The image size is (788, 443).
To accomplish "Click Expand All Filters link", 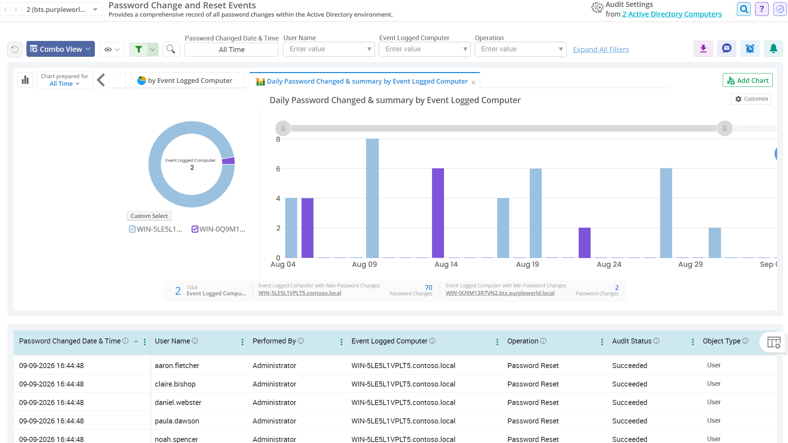I will click(x=601, y=50).
